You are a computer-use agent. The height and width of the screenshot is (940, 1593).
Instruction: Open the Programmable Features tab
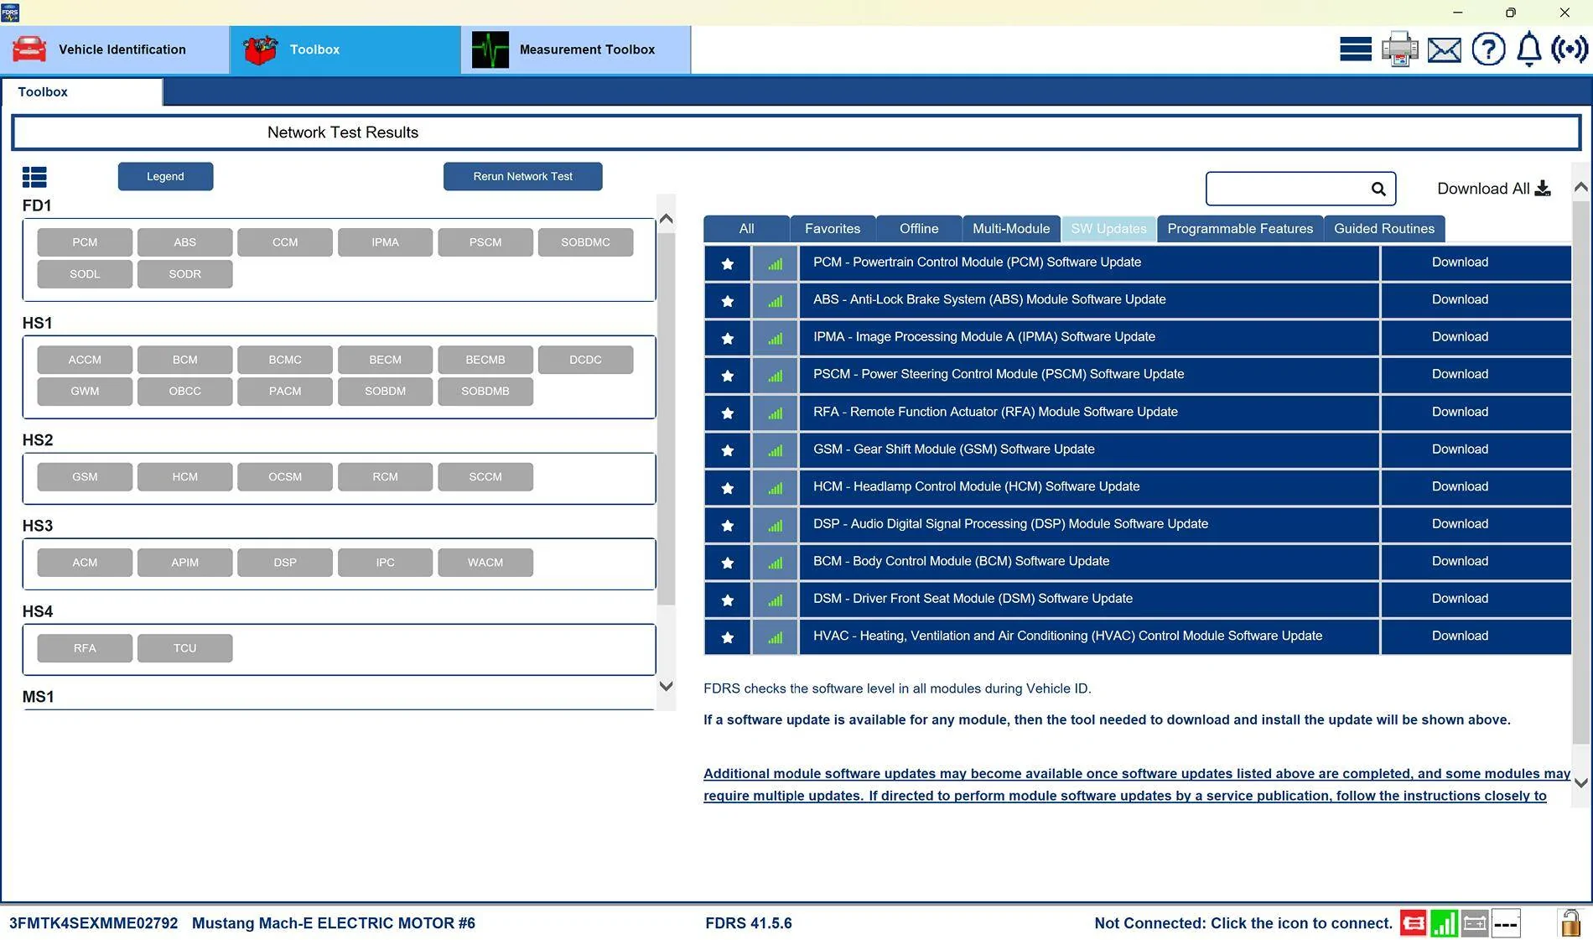pos(1240,229)
